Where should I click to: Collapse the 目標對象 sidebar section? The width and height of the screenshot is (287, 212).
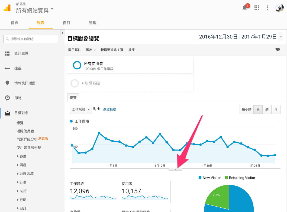[21, 113]
